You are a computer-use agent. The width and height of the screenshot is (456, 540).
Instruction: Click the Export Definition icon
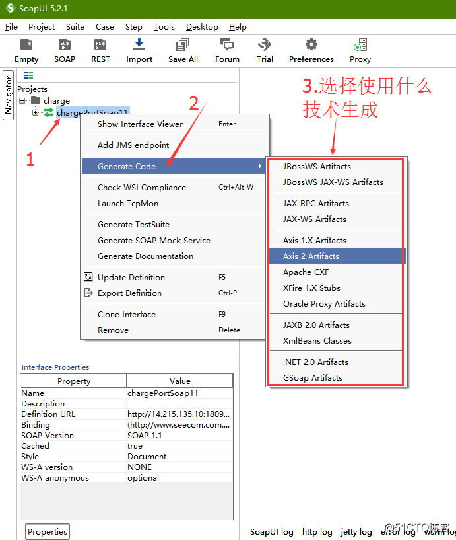coord(88,293)
